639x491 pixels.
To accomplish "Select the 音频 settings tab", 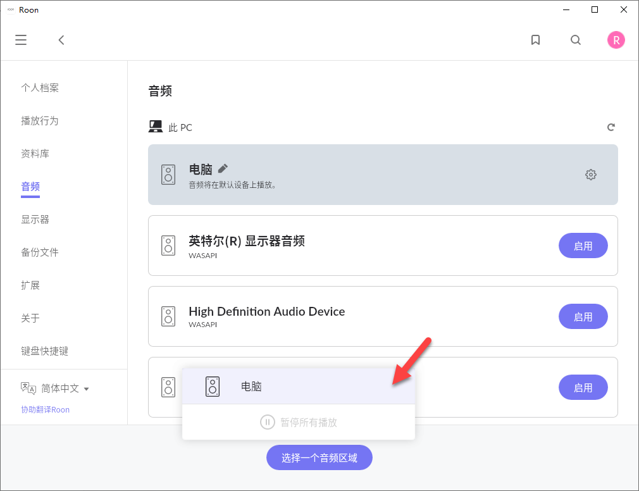I will pos(30,187).
